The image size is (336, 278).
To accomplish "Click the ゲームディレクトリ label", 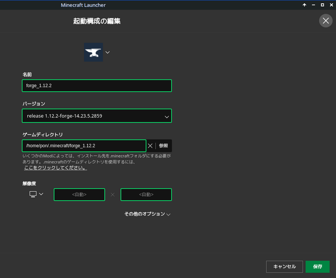I will (x=43, y=135).
